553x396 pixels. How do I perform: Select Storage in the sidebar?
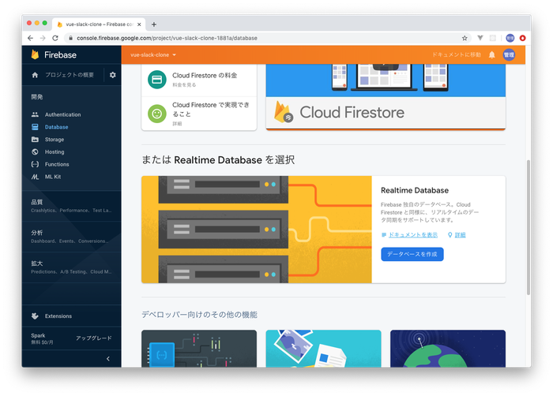click(x=55, y=140)
